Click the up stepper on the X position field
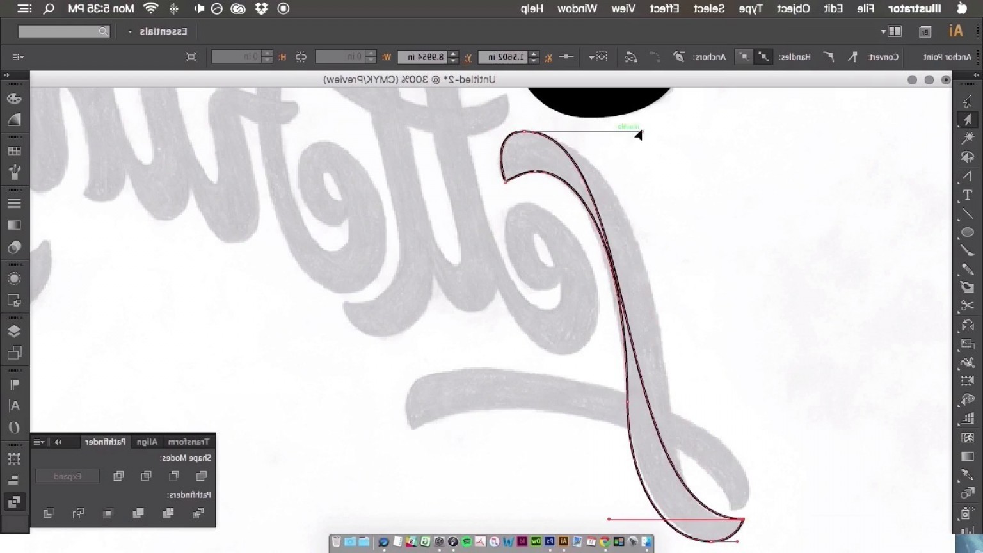 click(x=535, y=54)
